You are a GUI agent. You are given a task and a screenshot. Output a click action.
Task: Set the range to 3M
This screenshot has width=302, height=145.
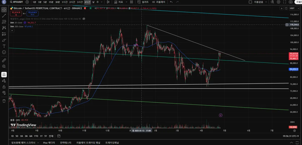coord(26,136)
